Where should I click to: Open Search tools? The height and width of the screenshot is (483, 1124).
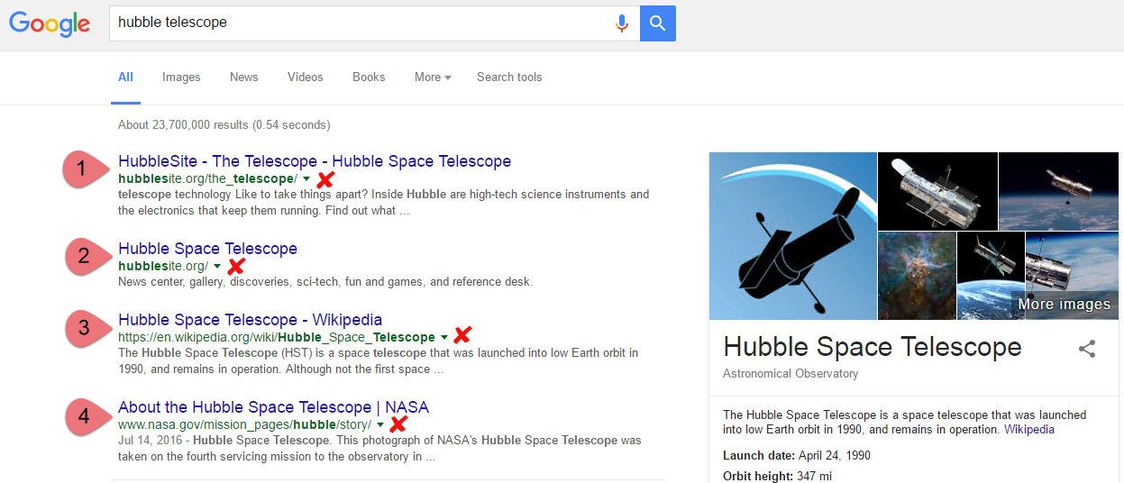509,77
